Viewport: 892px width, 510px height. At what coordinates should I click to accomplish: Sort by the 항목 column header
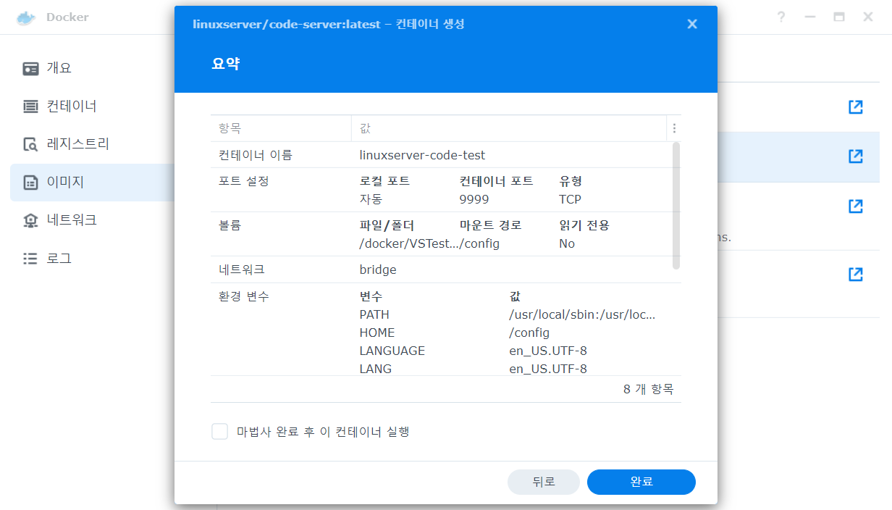click(x=281, y=128)
